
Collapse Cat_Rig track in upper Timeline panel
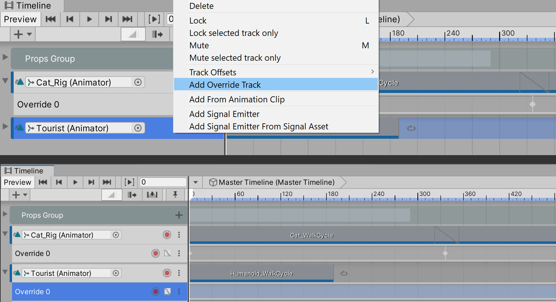coord(5,81)
